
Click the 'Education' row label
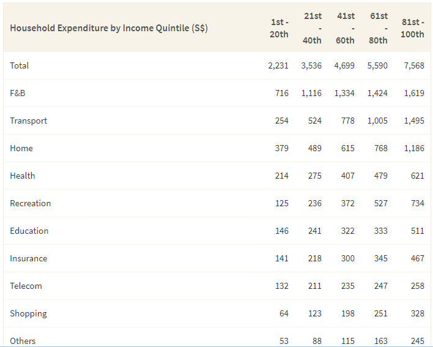tap(29, 231)
